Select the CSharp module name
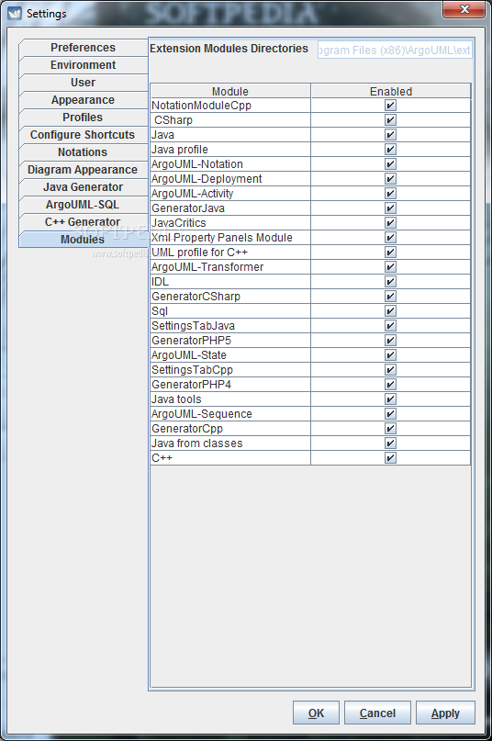 coord(173,120)
